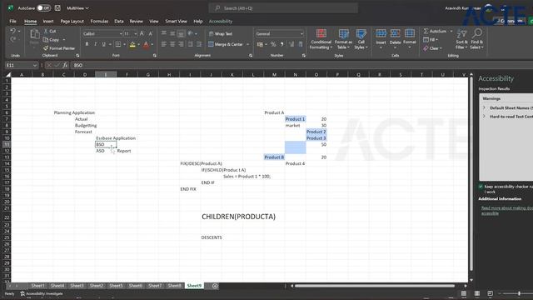Expand Hard-to-read Text Contrast warning
Image resolution: width=533 pixels, height=300 pixels.
click(x=485, y=117)
